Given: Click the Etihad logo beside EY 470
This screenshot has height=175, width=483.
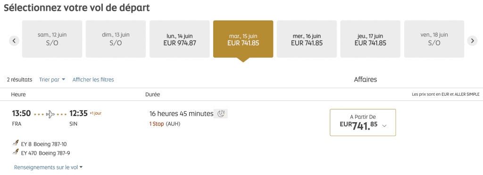Looking at the screenshot, I should [x=16, y=152].
